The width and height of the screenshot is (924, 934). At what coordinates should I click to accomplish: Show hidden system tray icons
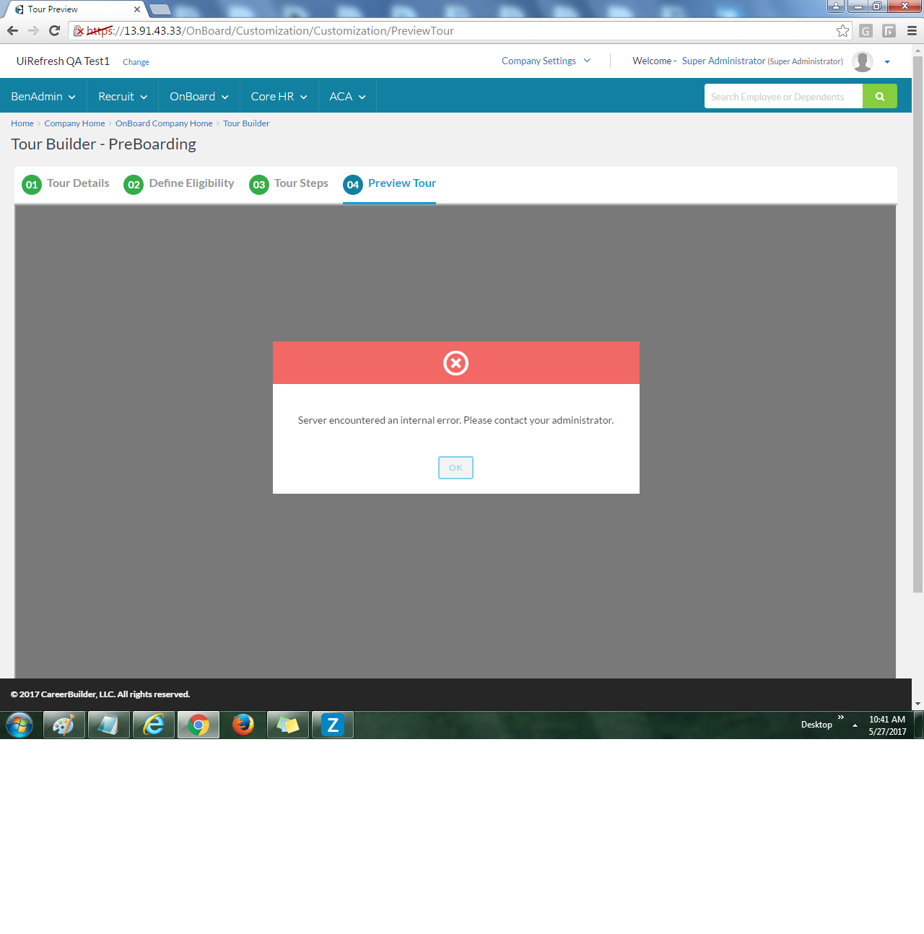[x=855, y=725]
